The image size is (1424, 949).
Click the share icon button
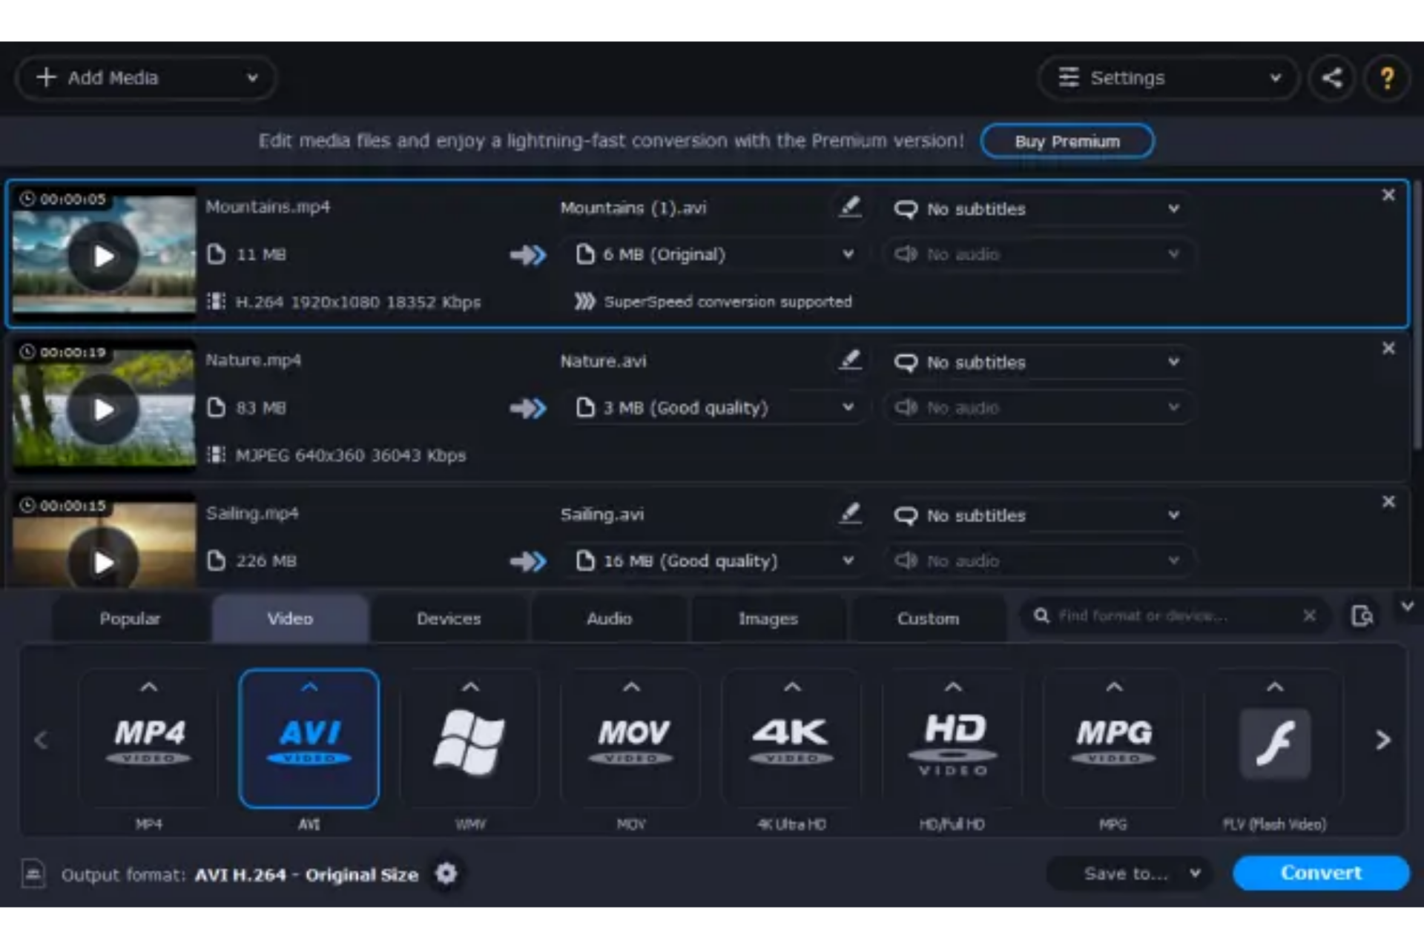tap(1331, 78)
